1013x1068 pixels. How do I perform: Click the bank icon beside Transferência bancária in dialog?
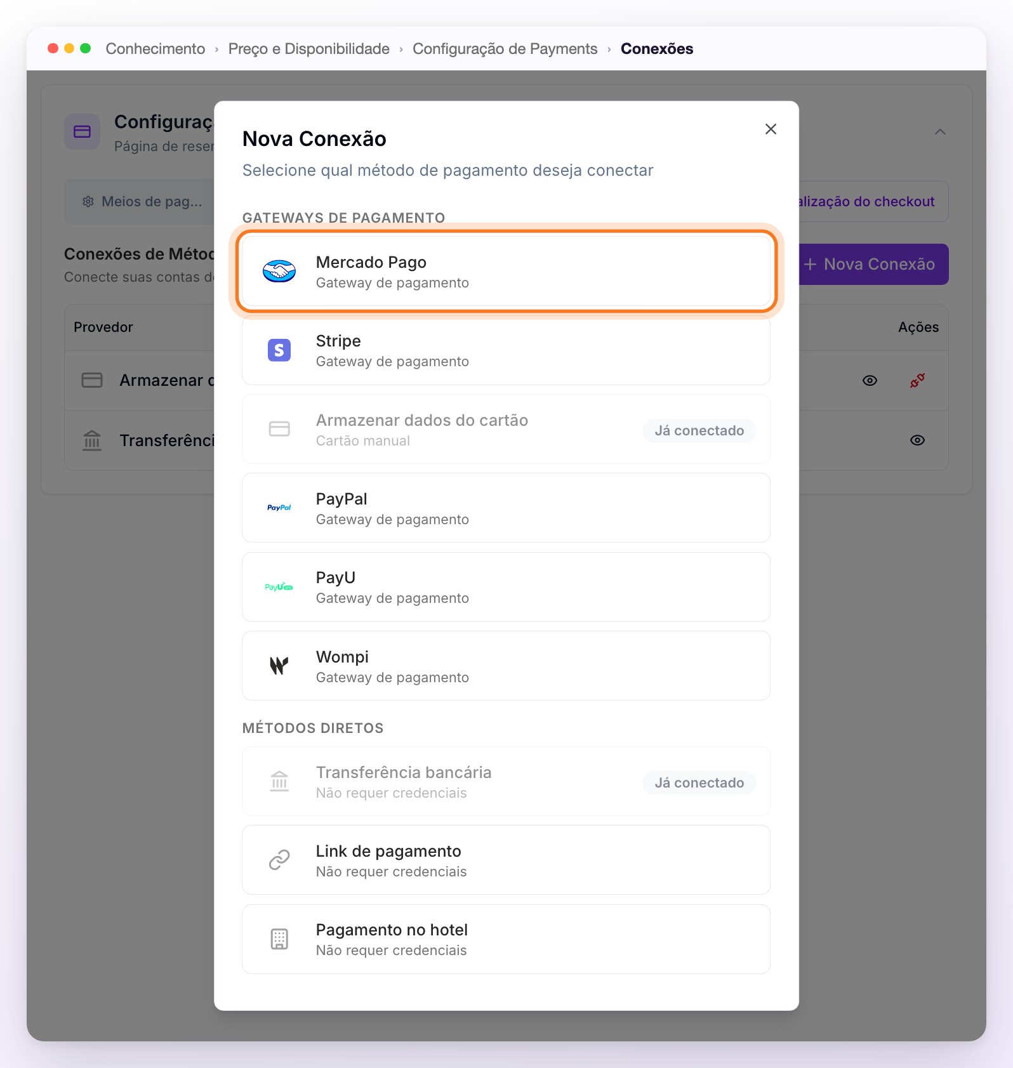click(279, 781)
